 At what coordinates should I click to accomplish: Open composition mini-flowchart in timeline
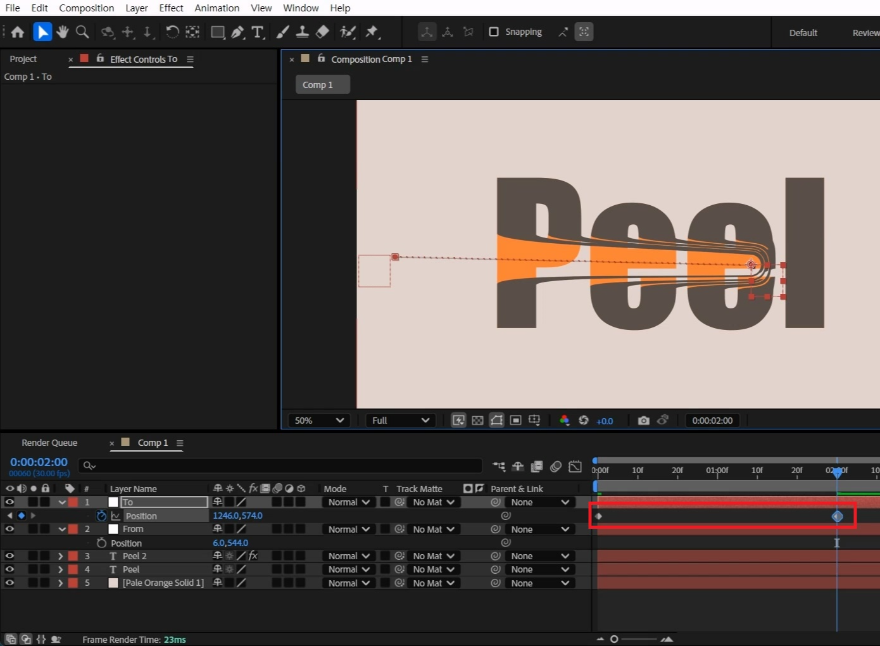pos(499,467)
